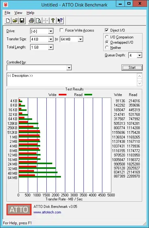Click inside the Description text box

[x=72, y=80]
